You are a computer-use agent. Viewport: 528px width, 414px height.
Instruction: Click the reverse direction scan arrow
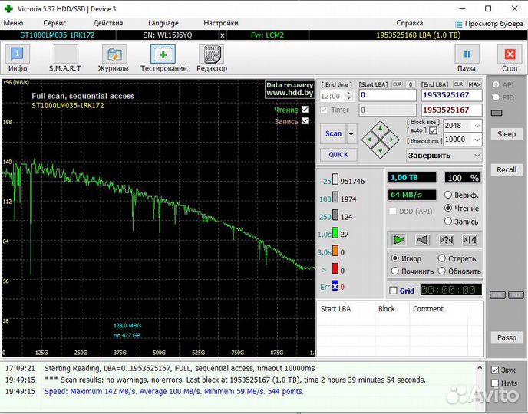pyautogui.click(x=422, y=240)
